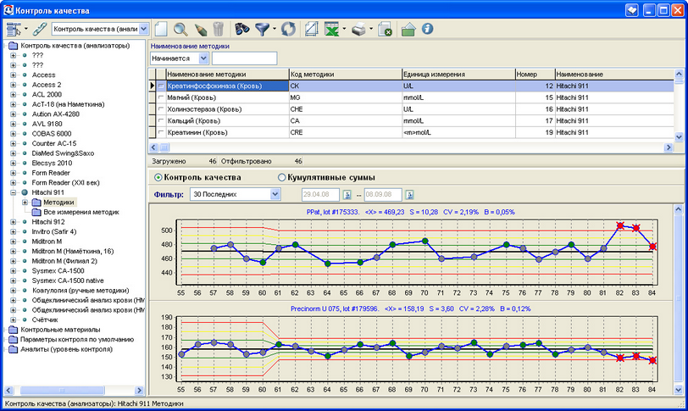Click table horizontal scrollbar right arrow
This screenshot has width=688, height=411.
point(669,147)
